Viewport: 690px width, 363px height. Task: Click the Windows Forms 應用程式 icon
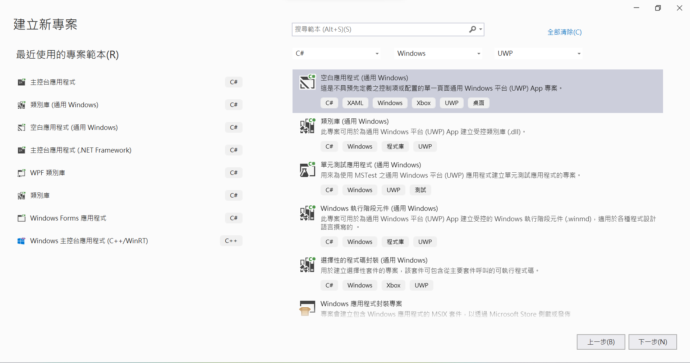(x=22, y=218)
